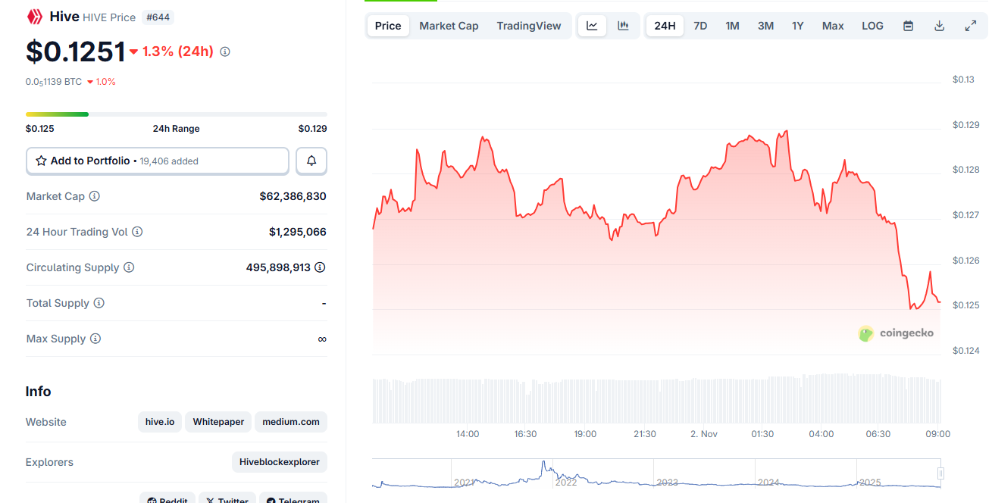
Task: Click the Market Cap info icon
Action: pyautogui.click(x=95, y=196)
